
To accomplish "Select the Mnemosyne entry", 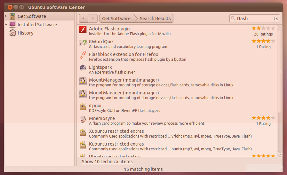I will pos(177,121).
